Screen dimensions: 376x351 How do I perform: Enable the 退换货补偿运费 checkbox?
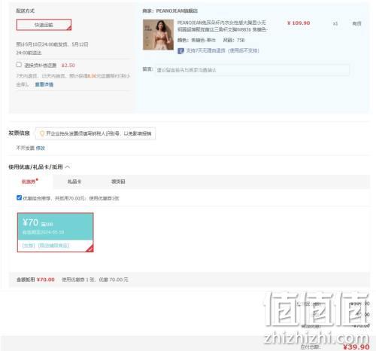click(19, 65)
